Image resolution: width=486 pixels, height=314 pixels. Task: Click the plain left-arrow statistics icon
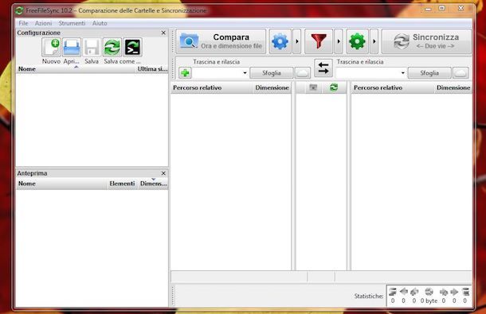point(404,292)
